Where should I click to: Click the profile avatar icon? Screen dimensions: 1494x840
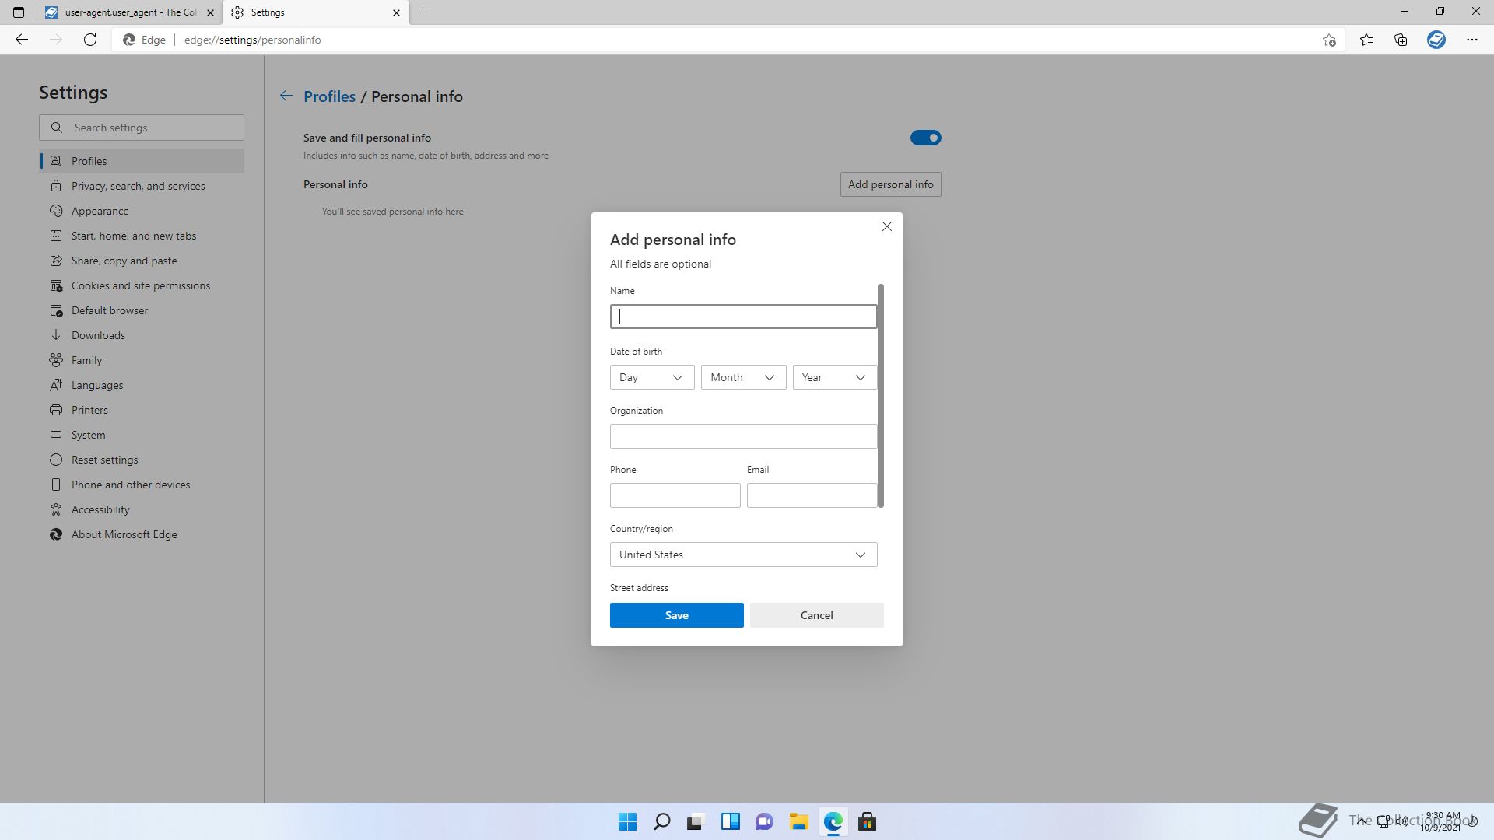pos(1436,40)
